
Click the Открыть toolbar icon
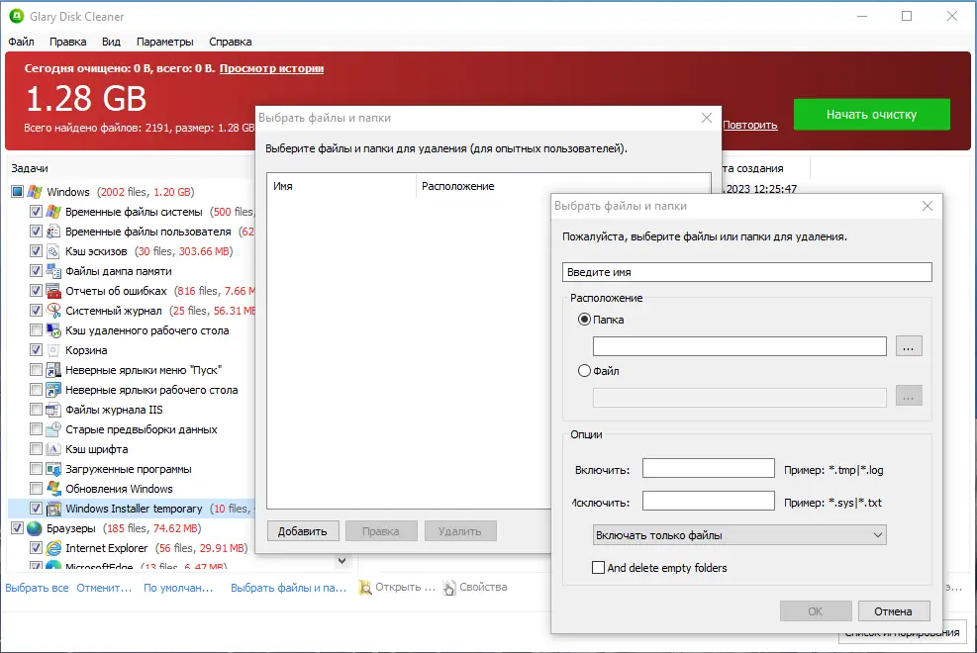click(x=365, y=587)
